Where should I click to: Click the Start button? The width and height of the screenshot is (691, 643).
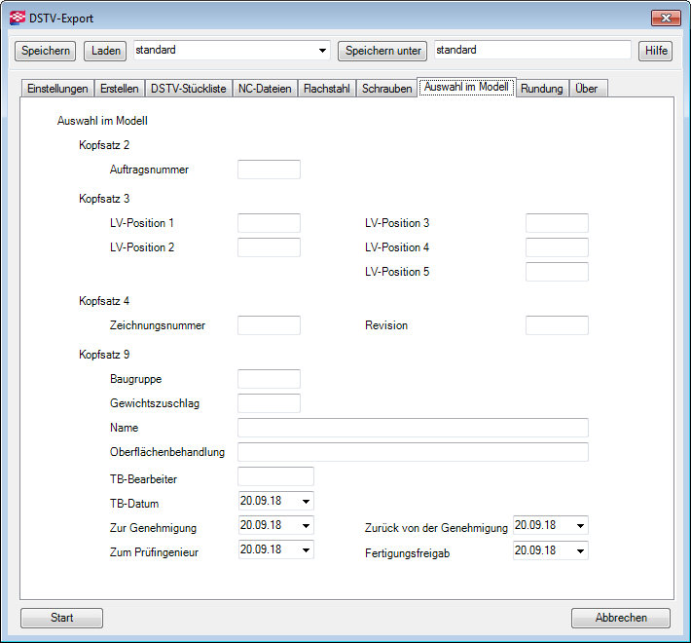tap(61, 618)
